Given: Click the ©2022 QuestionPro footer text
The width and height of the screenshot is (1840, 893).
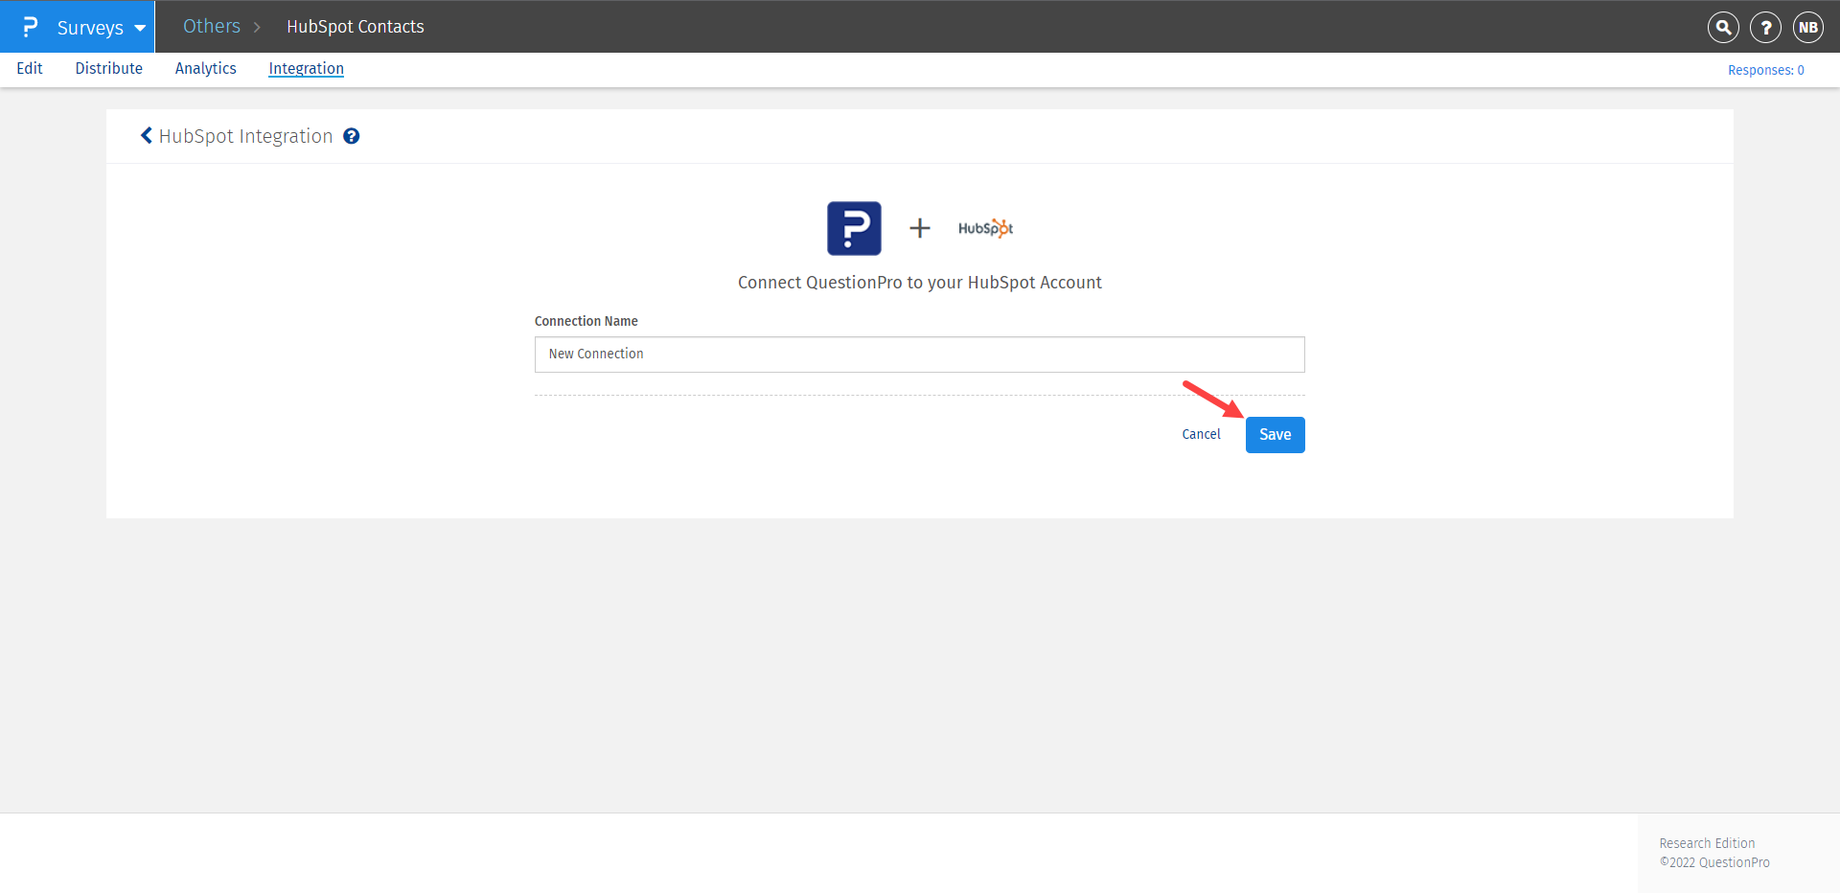Looking at the screenshot, I should point(1714,862).
